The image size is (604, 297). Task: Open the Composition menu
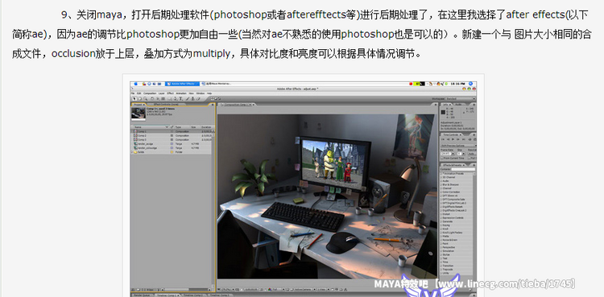tap(150, 93)
